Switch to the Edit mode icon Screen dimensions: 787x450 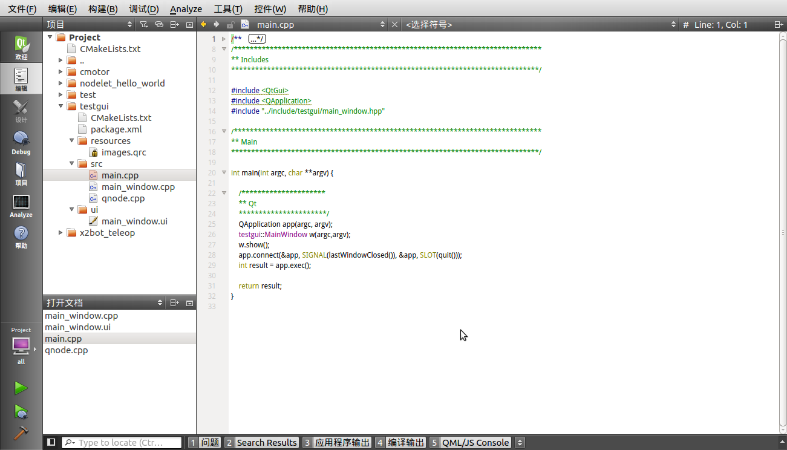21,79
